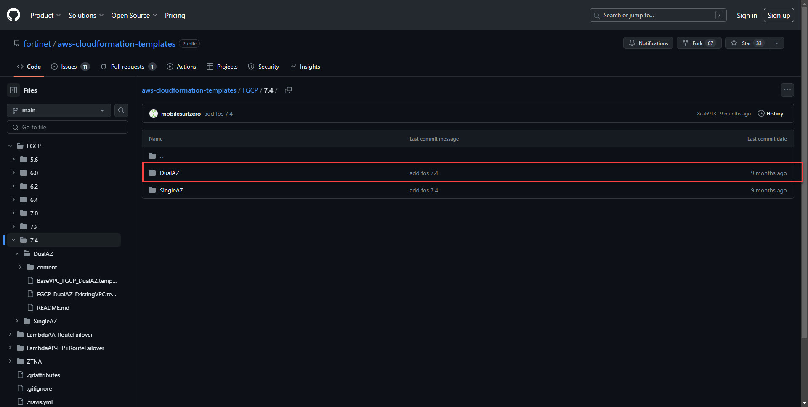
Task: Expand the 6.4 tree folder
Action: pos(13,200)
